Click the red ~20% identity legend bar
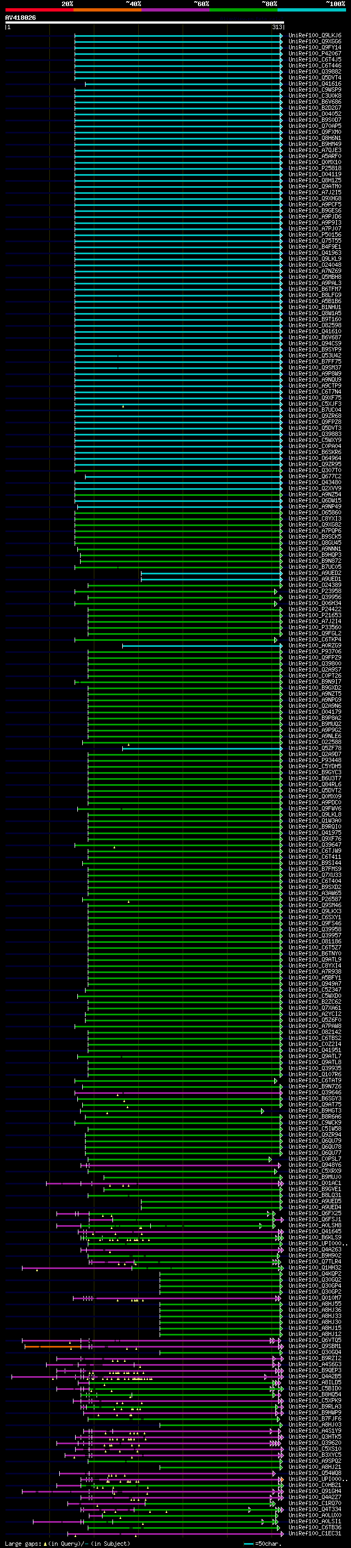Image resolution: width=351 pixels, height=1548 pixels. [x=39, y=10]
